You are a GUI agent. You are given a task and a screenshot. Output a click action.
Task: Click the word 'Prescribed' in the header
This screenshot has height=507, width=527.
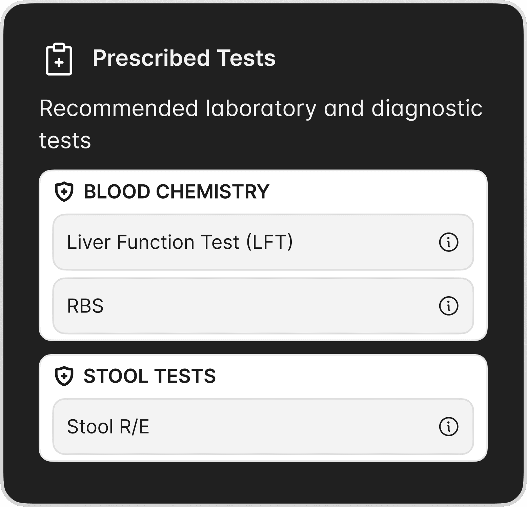tap(151, 58)
